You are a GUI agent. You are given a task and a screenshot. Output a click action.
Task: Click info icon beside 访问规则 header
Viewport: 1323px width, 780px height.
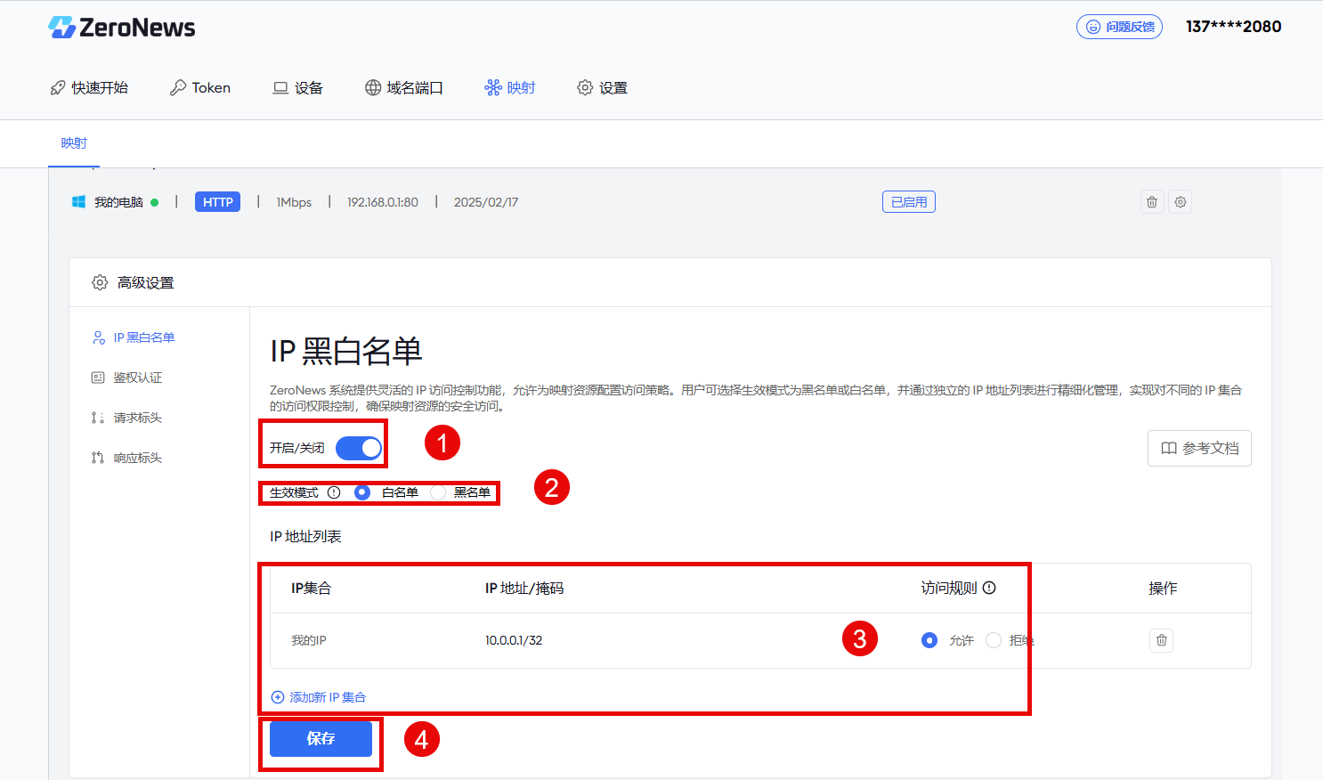point(989,588)
